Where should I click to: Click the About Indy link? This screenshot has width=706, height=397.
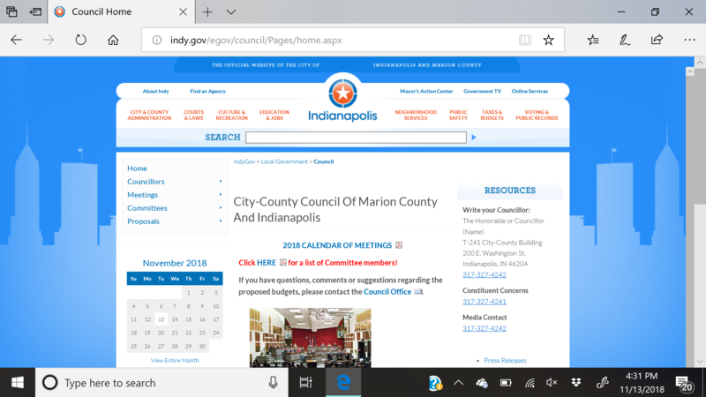156,92
